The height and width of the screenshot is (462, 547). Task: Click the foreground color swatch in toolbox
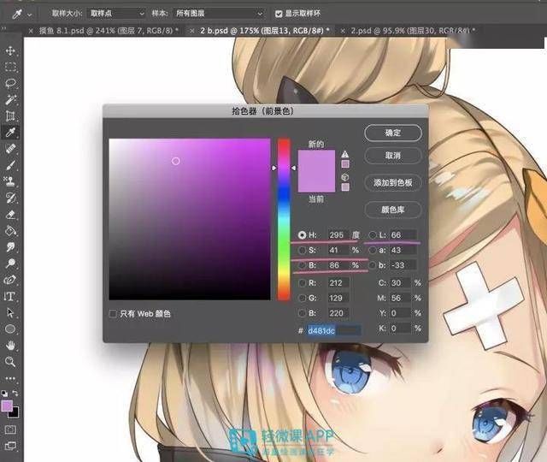pos(7,406)
